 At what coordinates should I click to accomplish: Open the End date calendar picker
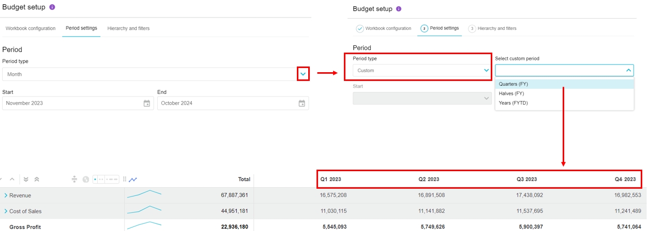tap(301, 103)
